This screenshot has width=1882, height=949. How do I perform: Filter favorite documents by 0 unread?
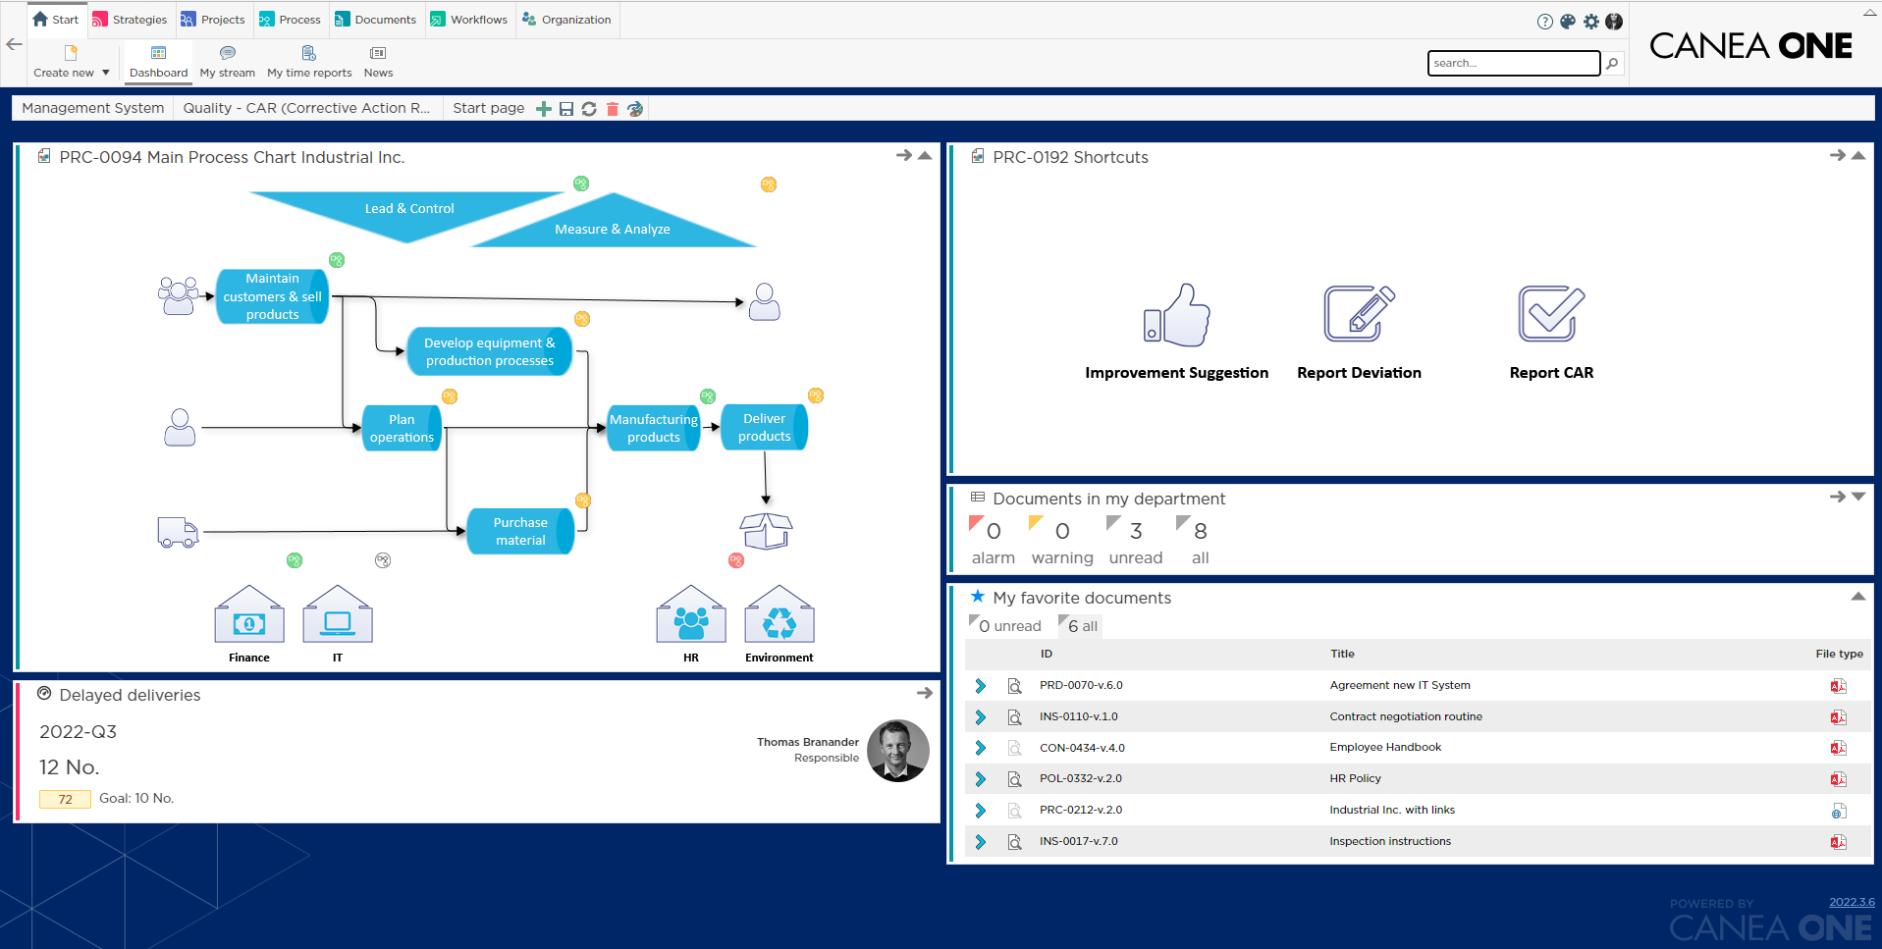[1005, 625]
